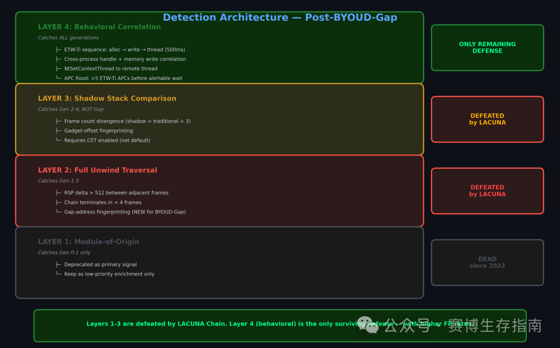
Task: Click the 'Detection Architecture — Post-BYOUD-Gap' title
Action: tap(280, 18)
